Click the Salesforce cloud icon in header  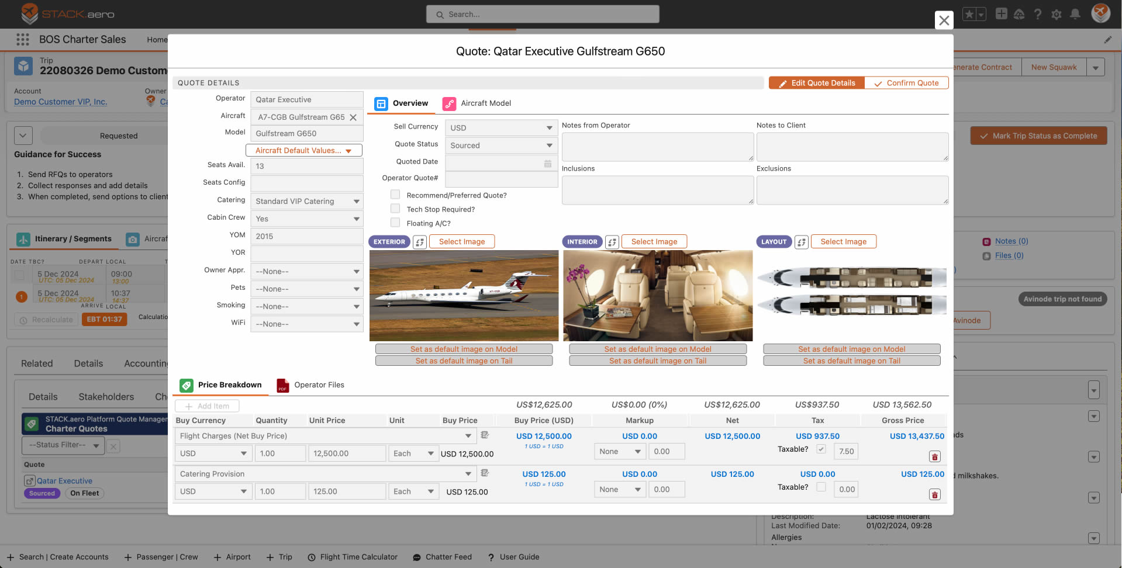[1019, 14]
